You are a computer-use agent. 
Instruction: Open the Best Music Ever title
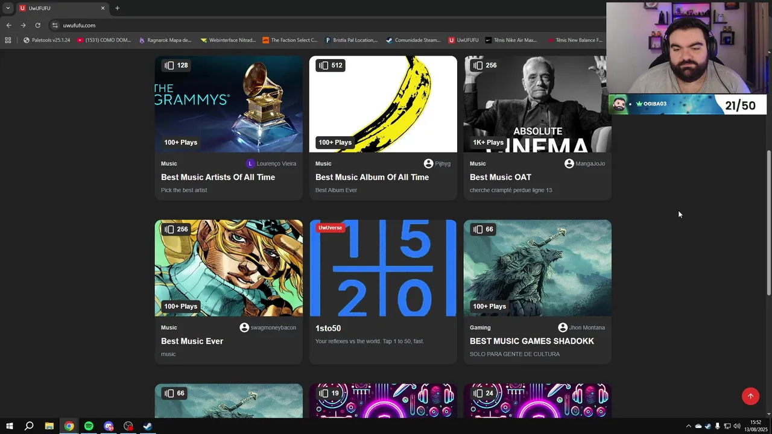click(x=192, y=341)
